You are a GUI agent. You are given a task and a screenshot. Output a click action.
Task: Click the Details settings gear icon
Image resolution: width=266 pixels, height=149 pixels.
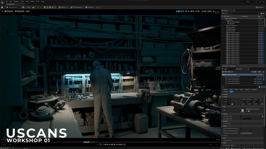pyautogui.click(x=264, y=87)
